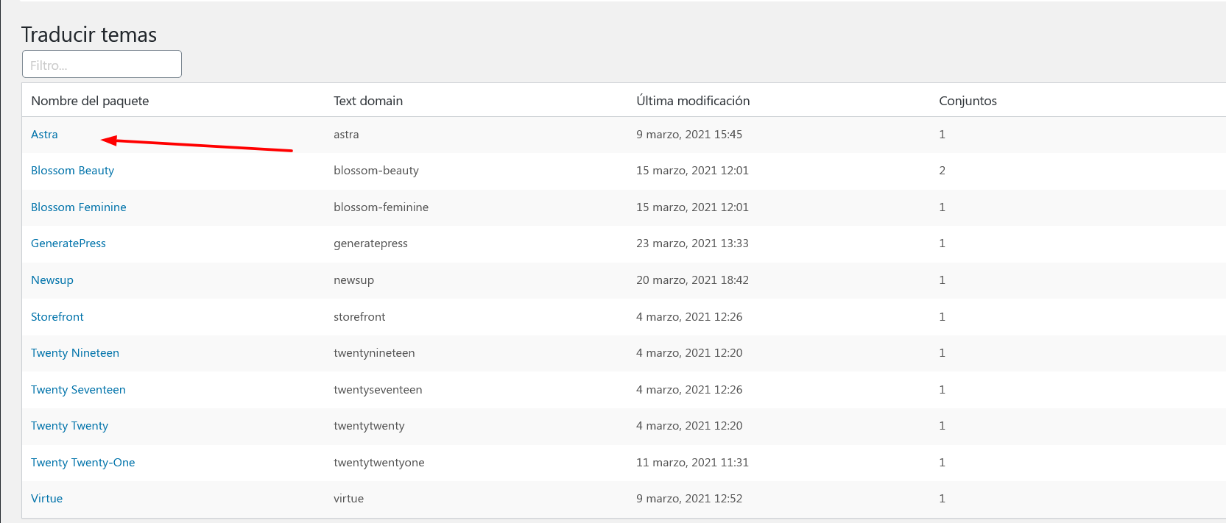This screenshot has width=1226, height=523.
Task: Open the Astra theme link
Action: tap(44, 135)
